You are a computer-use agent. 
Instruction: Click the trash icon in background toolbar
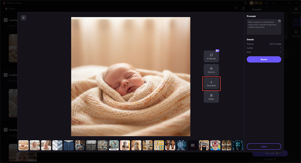tap(243, 8)
